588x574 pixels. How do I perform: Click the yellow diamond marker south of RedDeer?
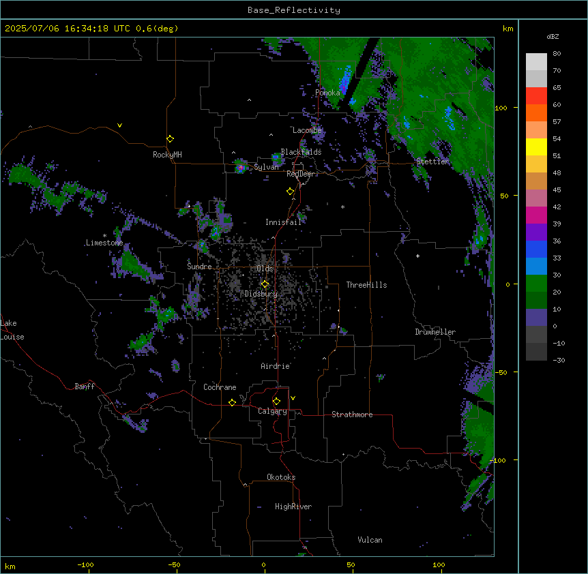coord(291,192)
